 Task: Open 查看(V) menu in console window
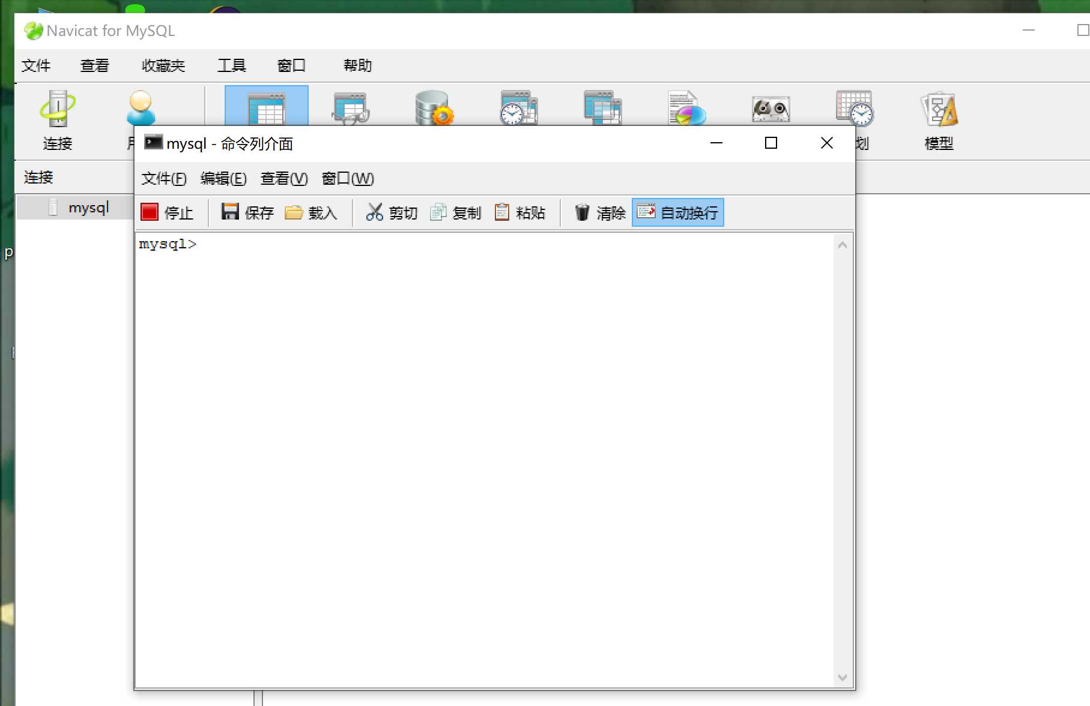click(284, 178)
